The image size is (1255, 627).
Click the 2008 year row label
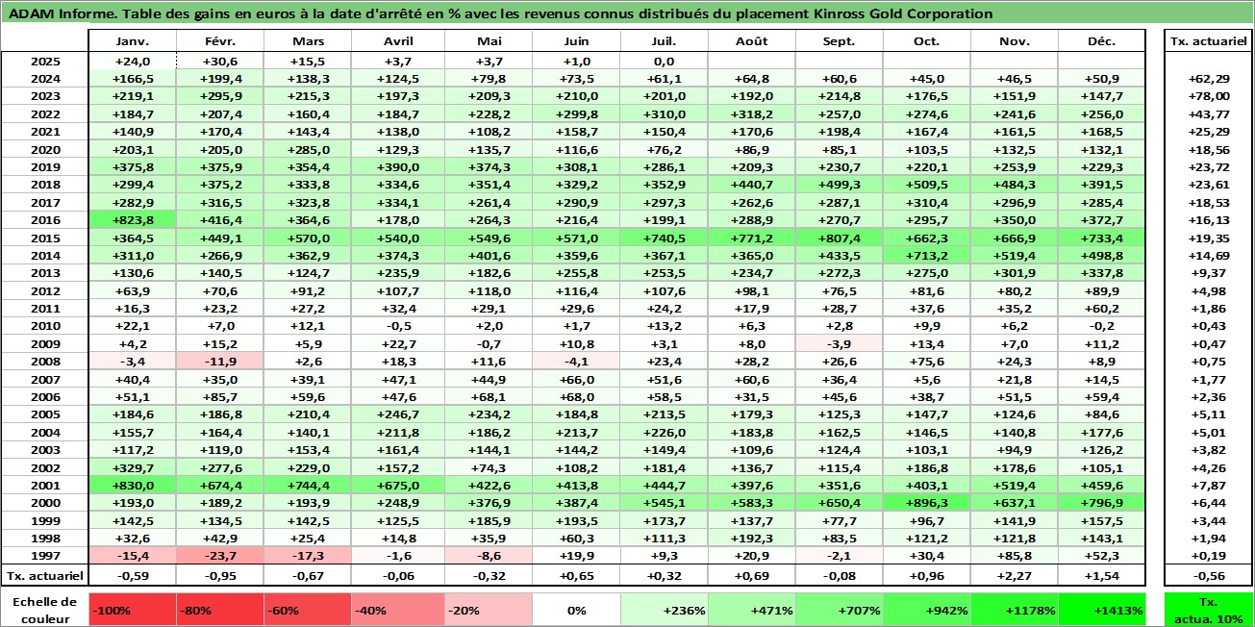[45, 362]
